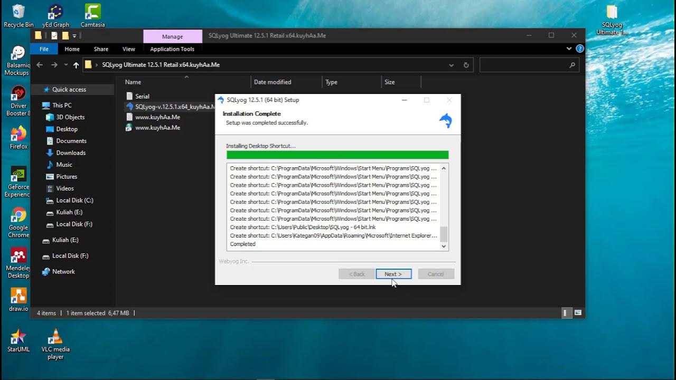Click the green installation progress bar
Screen dimensions: 676x380
(x=337, y=155)
